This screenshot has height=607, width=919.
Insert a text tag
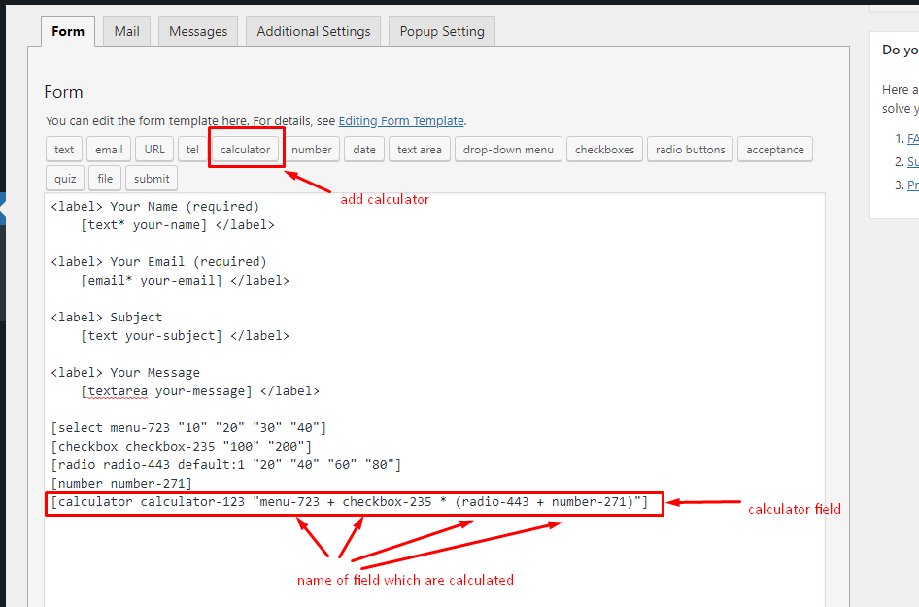64,150
